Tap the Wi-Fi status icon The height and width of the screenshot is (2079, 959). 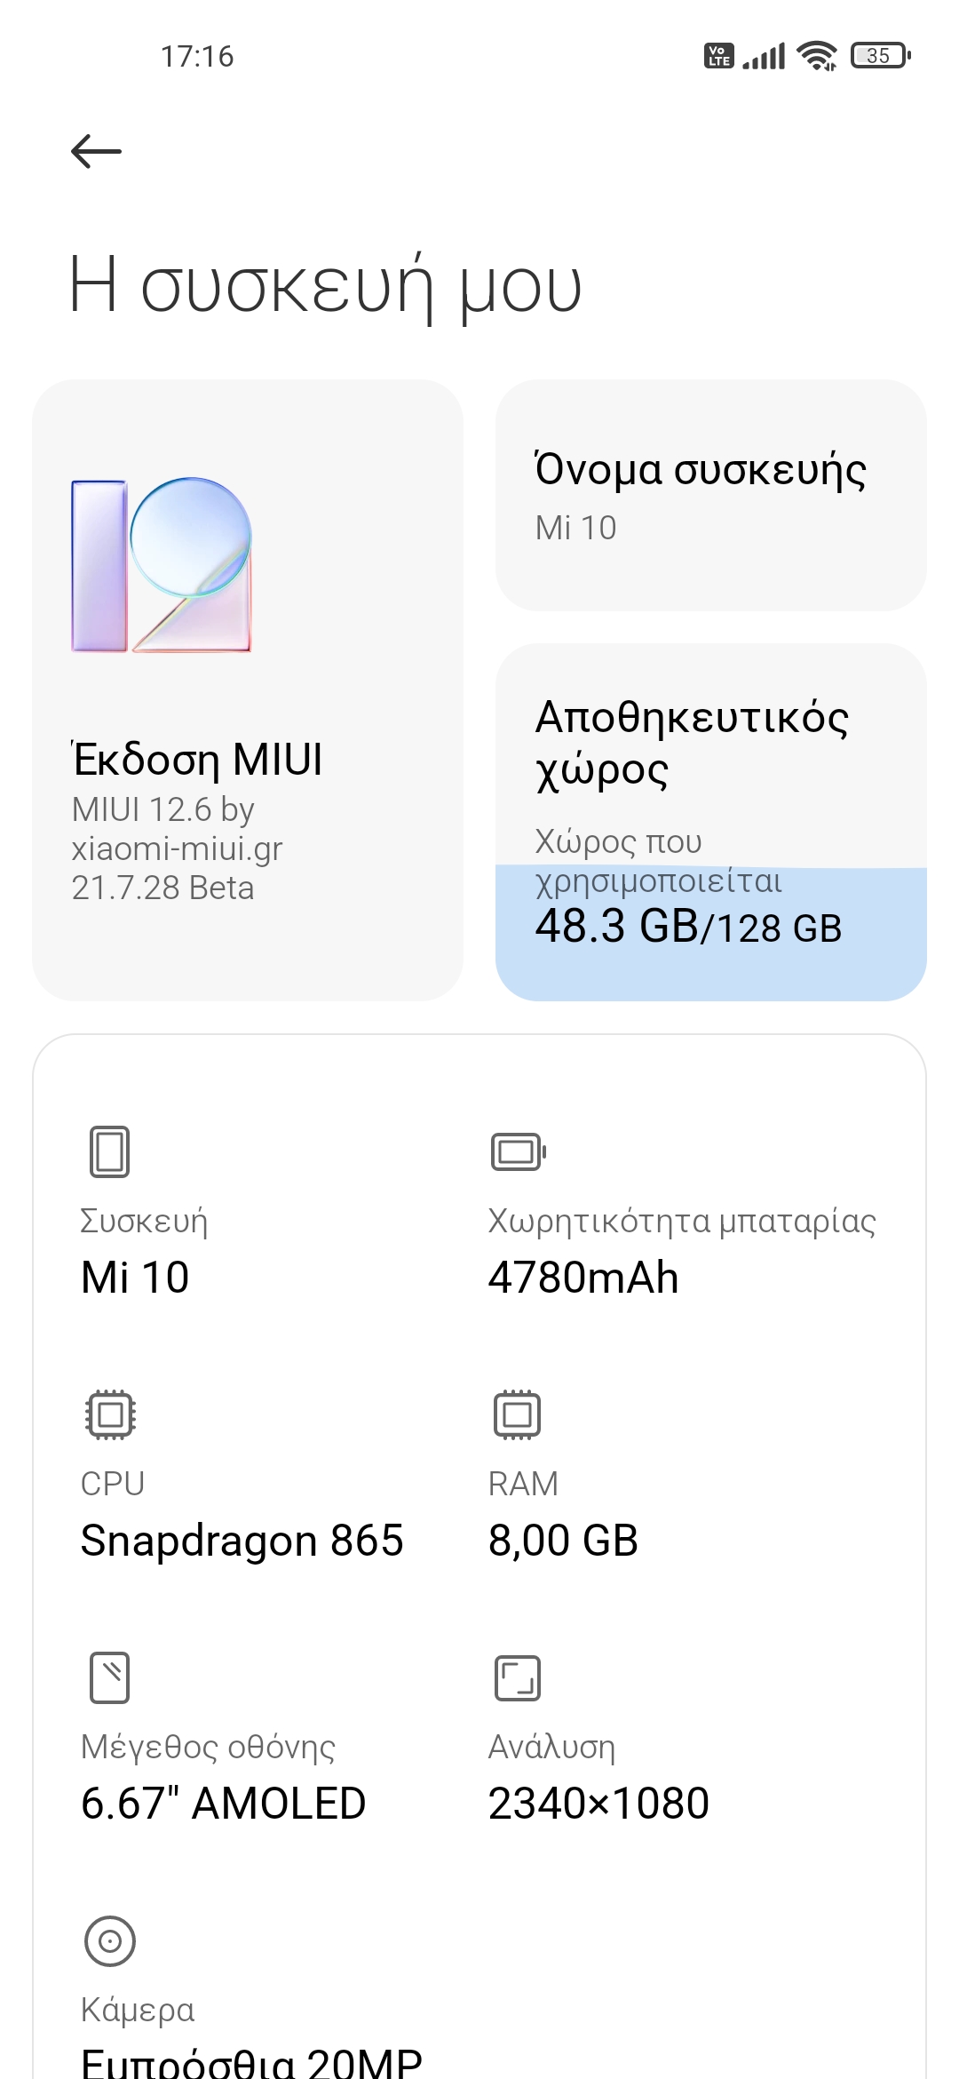coord(817,56)
